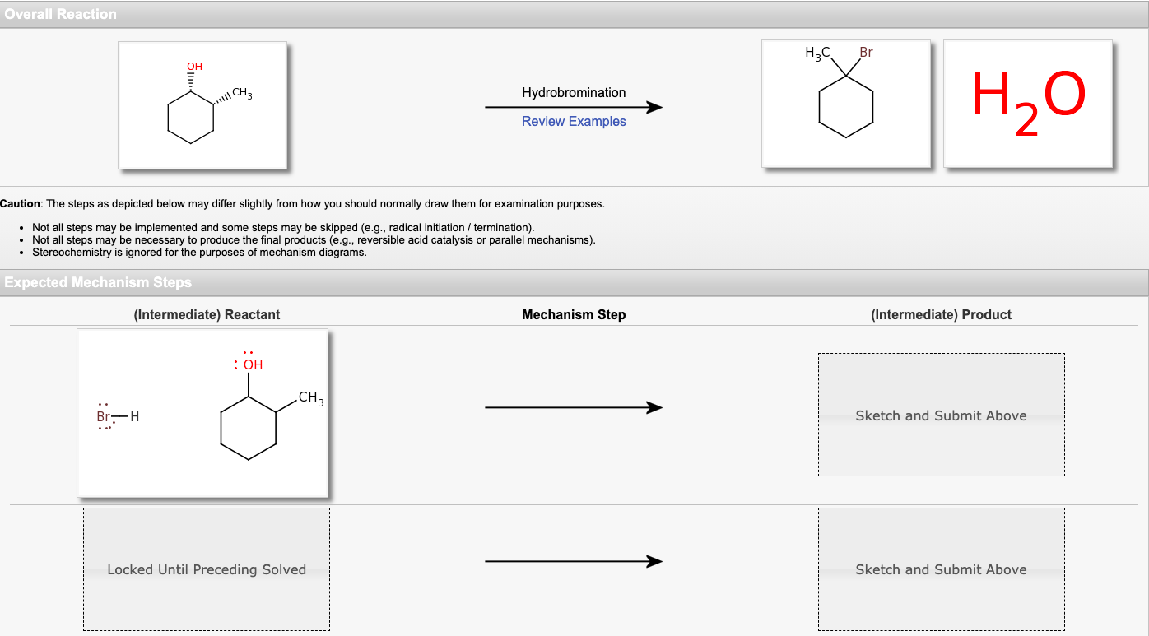The height and width of the screenshot is (636, 1149).
Task: Open the second Sketch and Submit area
Action: coord(942,569)
